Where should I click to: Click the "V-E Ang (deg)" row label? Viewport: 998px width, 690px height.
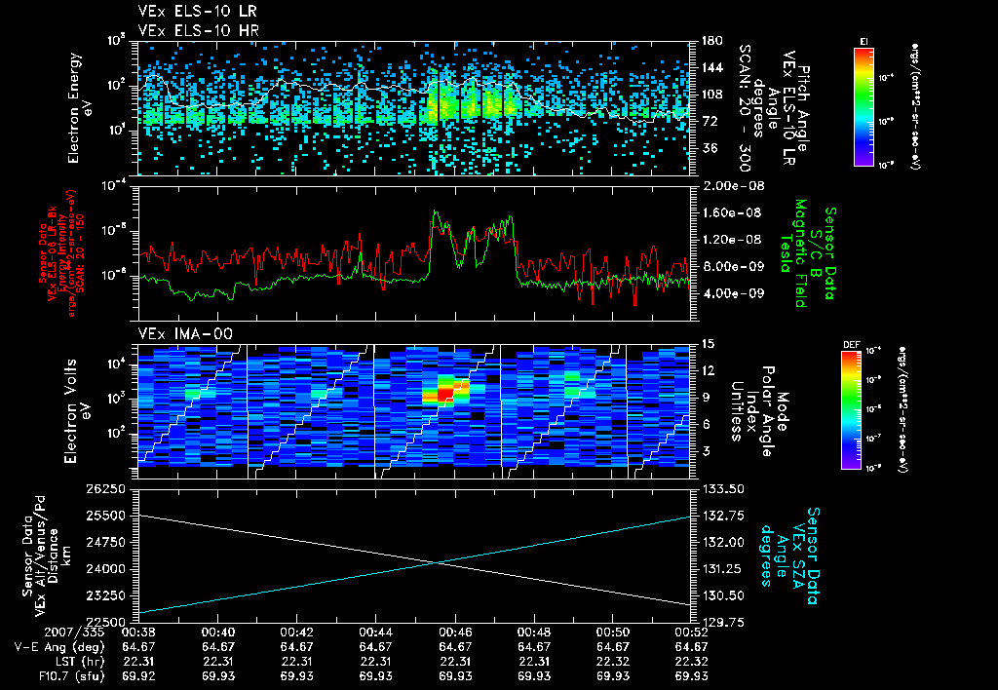click(58, 647)
